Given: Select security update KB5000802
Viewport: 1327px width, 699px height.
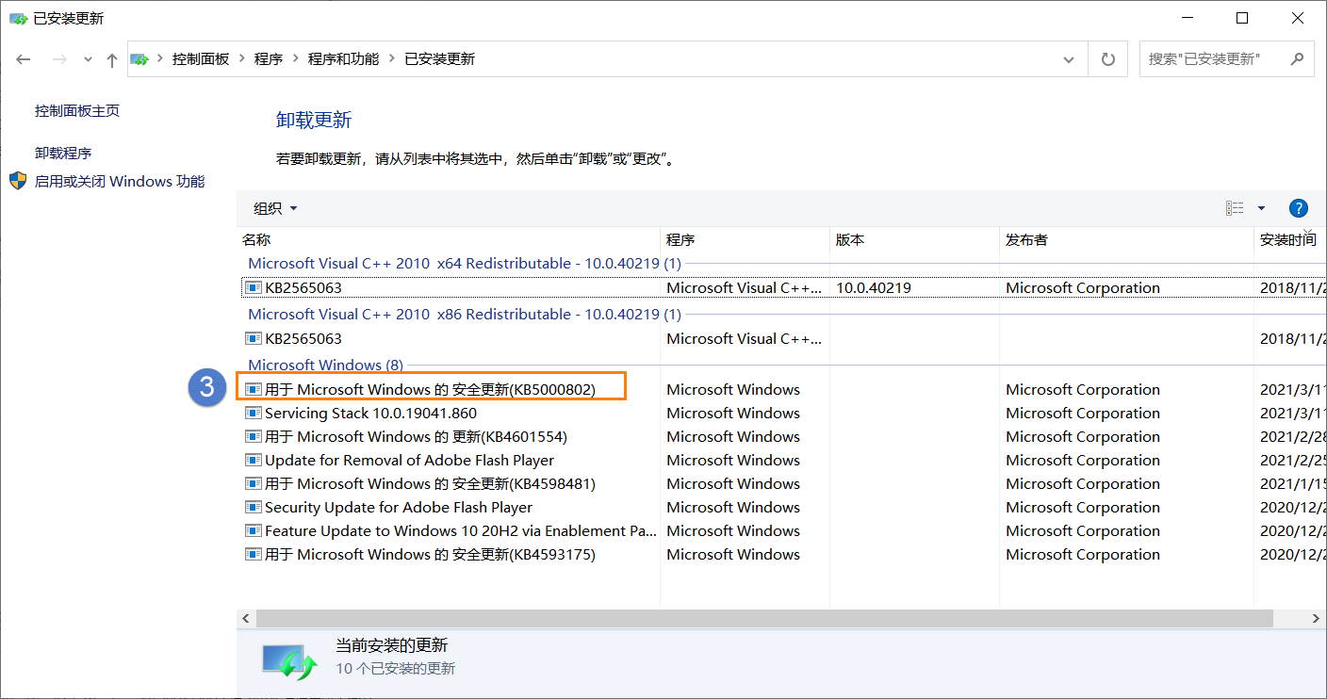Looking at the screenshot, I should [430, 390].
